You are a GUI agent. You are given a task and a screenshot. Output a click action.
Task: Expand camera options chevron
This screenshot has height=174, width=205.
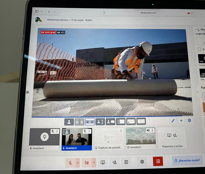pyautogui.click(x=94, y=162)
